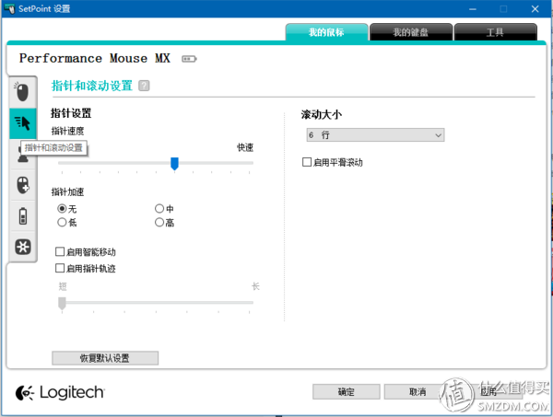Click the Logitech logo

point(60,393)
